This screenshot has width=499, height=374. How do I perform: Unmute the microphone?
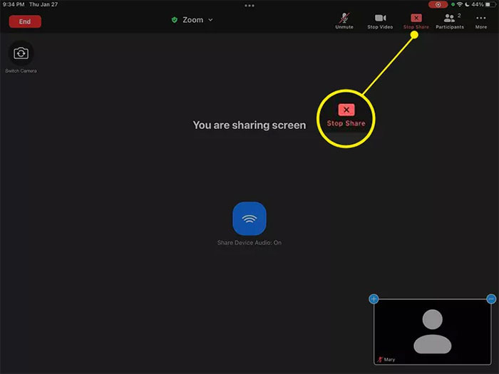[344, 20]
